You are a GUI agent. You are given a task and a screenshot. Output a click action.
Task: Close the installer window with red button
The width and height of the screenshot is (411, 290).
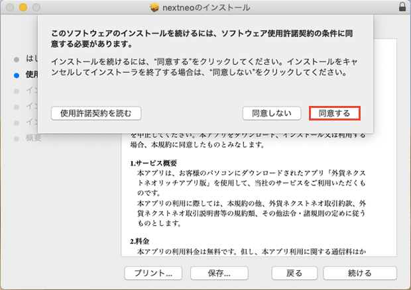tap(9, 7)
